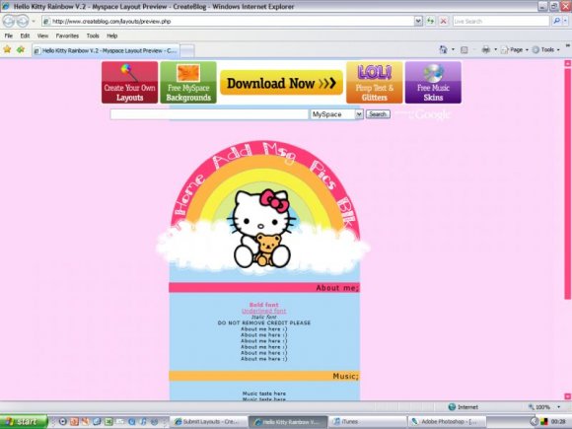Expand the Home button dropdown arrow
Image resolution: width=572 pixels, height=429 pixels.
pyautogui.click(x=453, y=49)
